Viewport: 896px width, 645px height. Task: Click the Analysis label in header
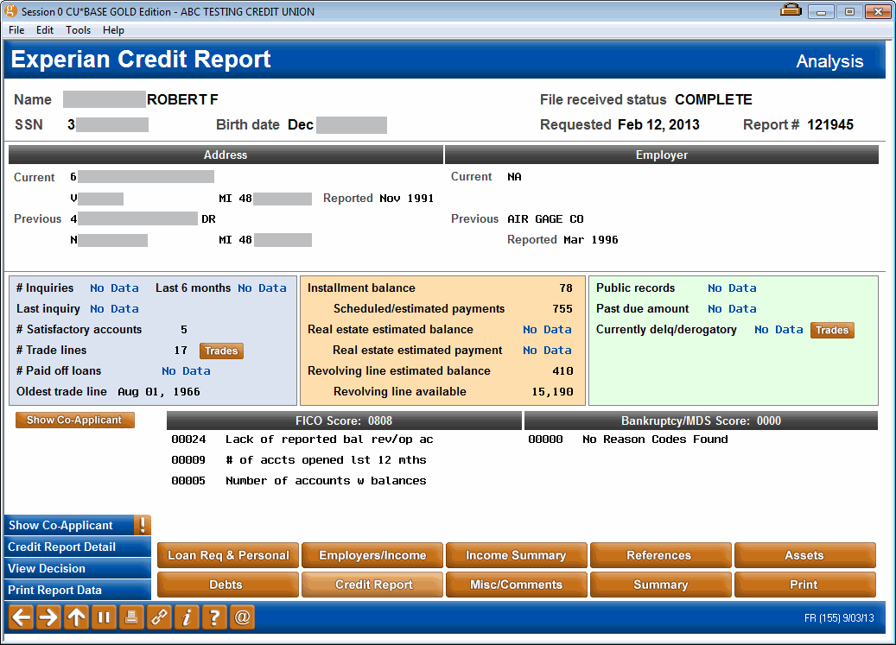coord(829,61)
